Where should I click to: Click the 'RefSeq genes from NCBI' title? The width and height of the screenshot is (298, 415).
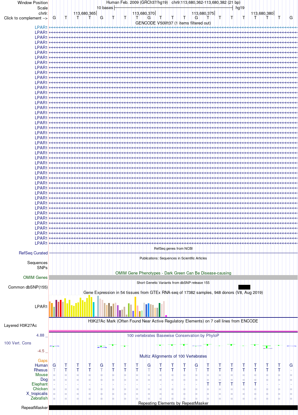[173, 248]
